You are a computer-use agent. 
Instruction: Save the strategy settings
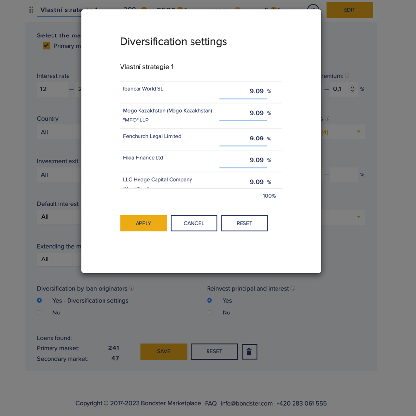[164, 351]
